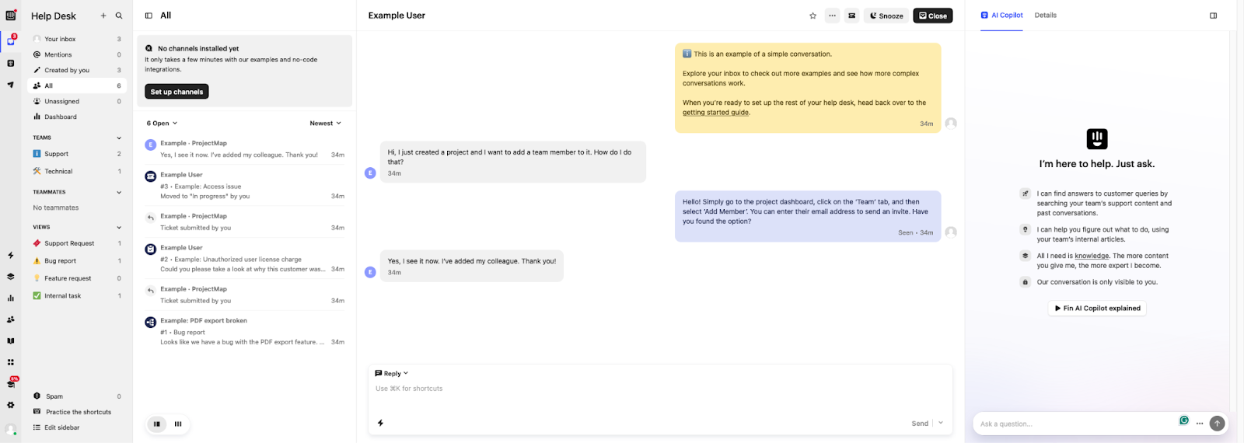
Task: Select the two-column layout toggle
Action: (x=157, y=424)
